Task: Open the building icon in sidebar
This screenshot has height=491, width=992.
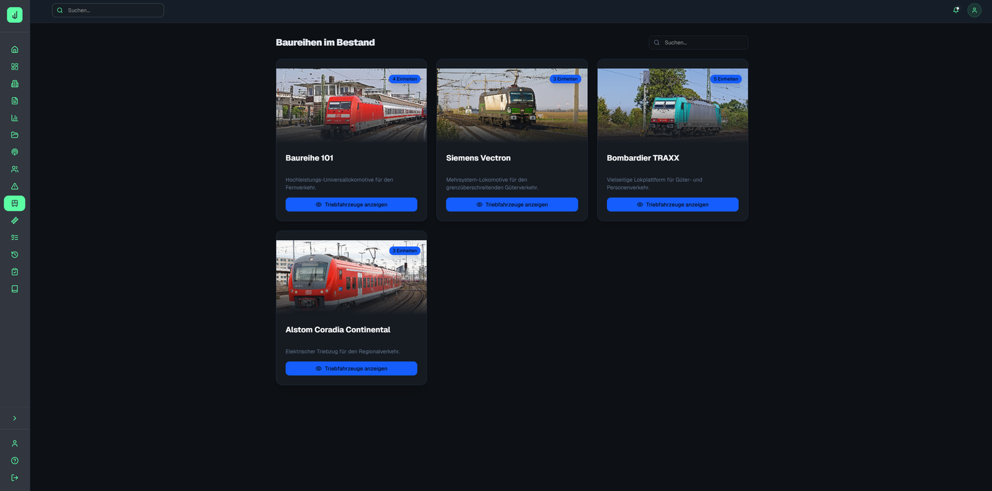Action: coord(15,84)
